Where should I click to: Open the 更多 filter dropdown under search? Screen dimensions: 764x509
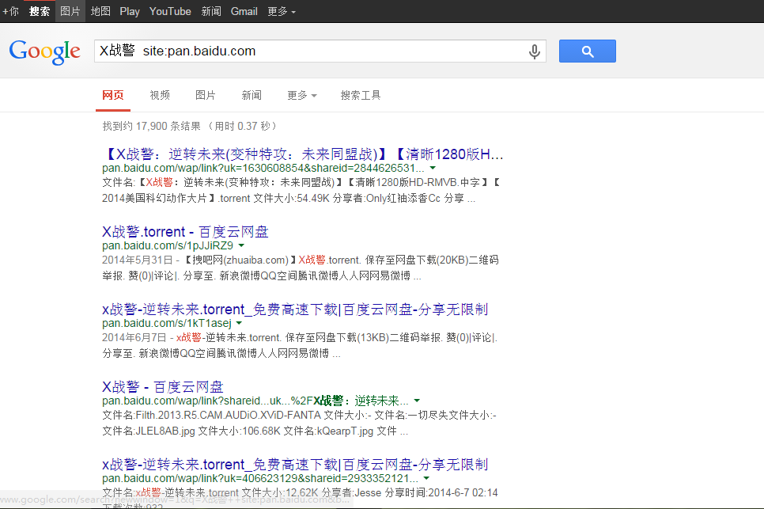tap(301, 95)
